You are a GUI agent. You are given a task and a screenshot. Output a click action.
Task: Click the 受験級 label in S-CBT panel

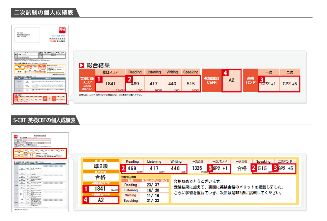tap(101, 161)
